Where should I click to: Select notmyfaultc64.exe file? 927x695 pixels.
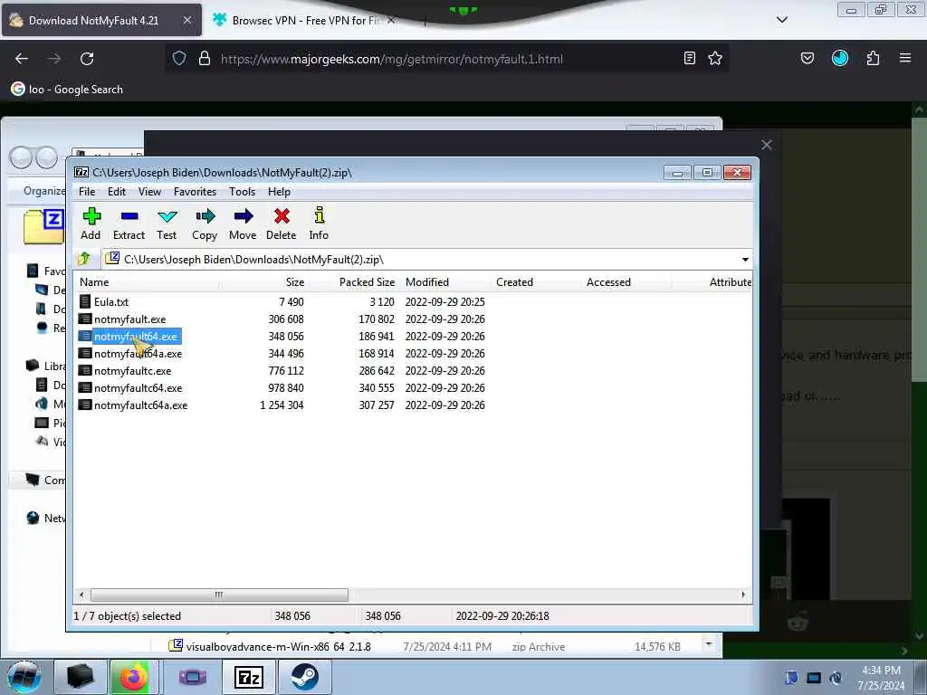coord(138,388)
